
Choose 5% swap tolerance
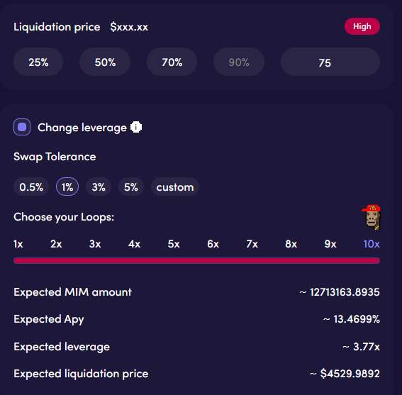click(x=131, y=187)
